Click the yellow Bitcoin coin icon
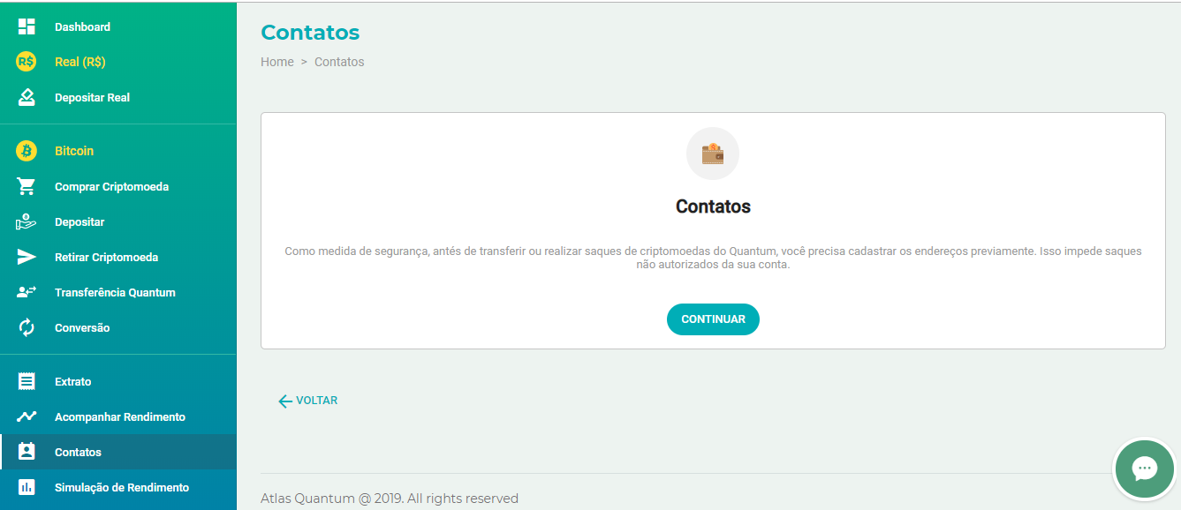The image size is (1181, 510). (26, 151)
